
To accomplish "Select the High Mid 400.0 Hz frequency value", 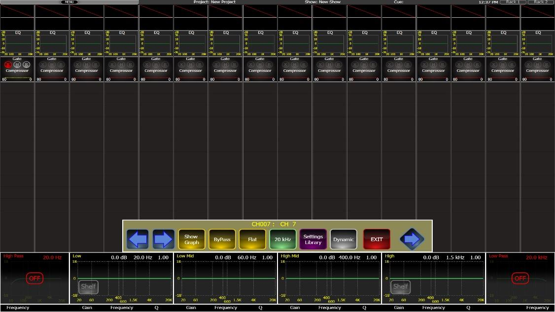I will coord(349,257).
